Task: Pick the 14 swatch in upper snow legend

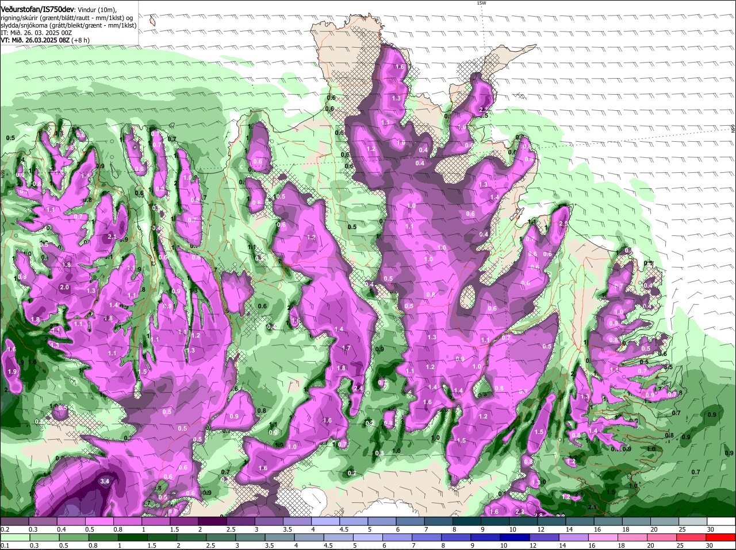Action: point(580,521)
